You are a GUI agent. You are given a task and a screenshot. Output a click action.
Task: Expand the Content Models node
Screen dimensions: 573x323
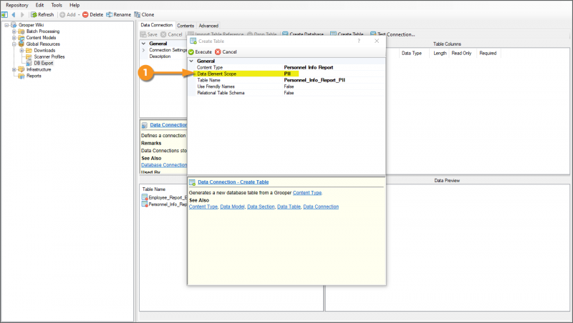pos(14,38)
